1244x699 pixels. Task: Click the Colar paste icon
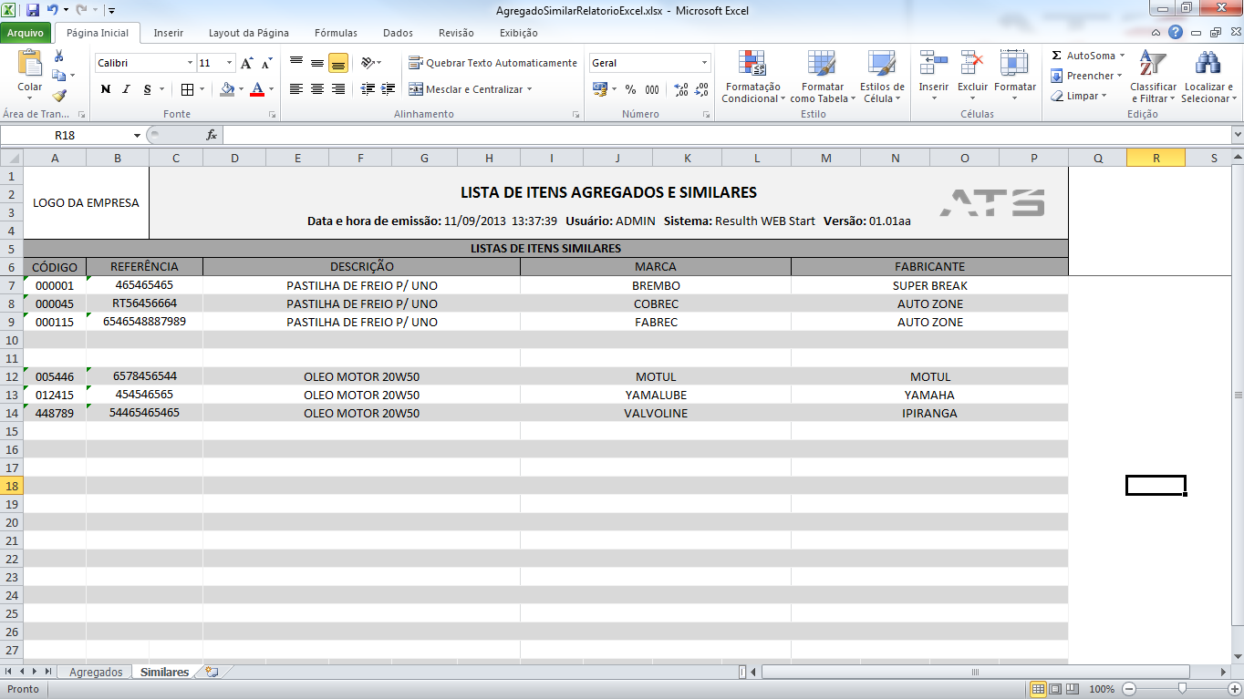pyautogui.click(x=30, y=64)
